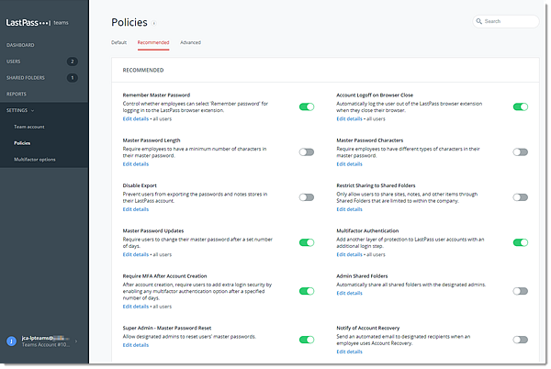Enable Master Password Length policy
The height and width of the screenshot is (369, 551).
(x=307, y=152)
